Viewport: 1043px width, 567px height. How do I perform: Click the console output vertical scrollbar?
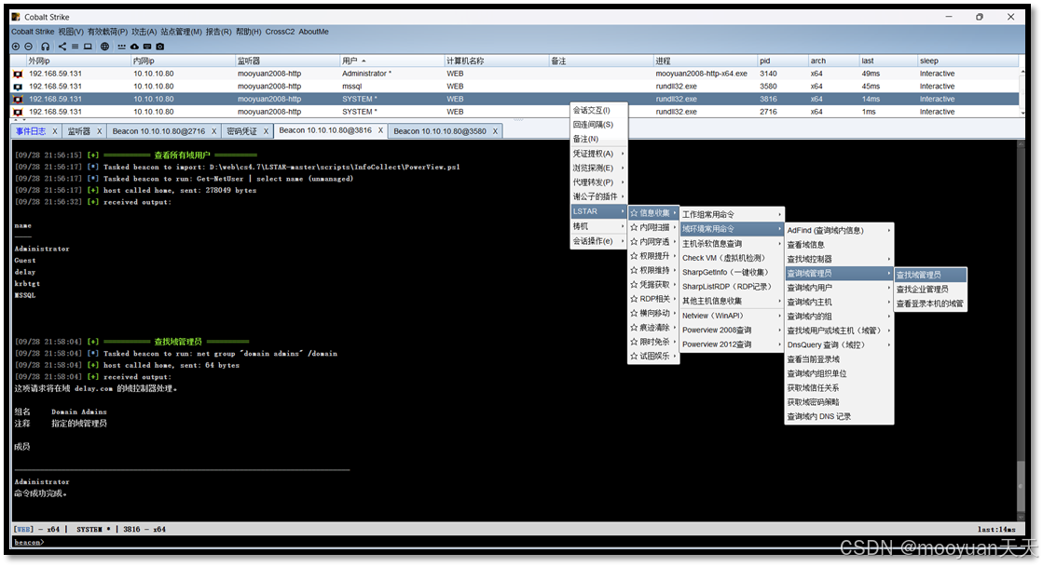1021,331
